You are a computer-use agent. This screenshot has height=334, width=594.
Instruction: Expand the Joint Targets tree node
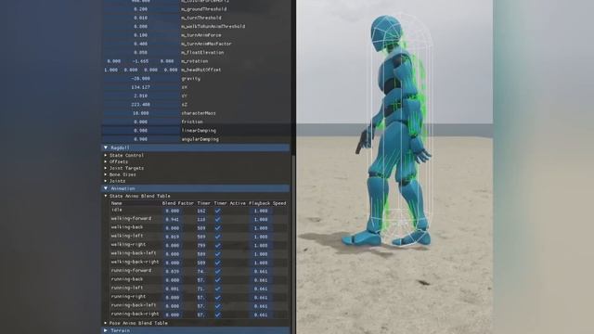[x=124, y=169]
